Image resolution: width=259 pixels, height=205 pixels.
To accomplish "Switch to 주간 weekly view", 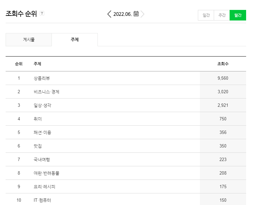I will 222,15.
